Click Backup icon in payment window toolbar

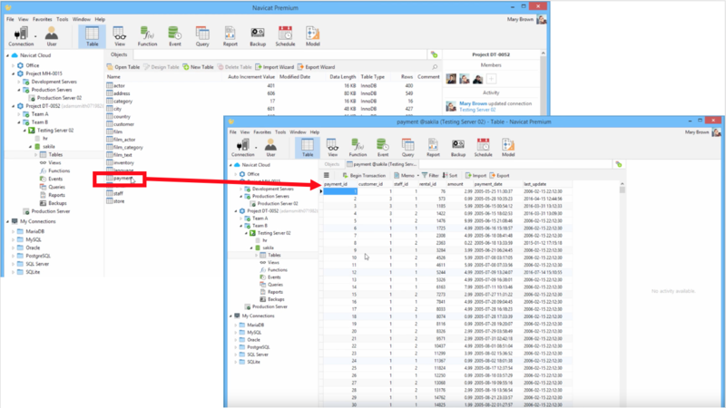[458, 148]
